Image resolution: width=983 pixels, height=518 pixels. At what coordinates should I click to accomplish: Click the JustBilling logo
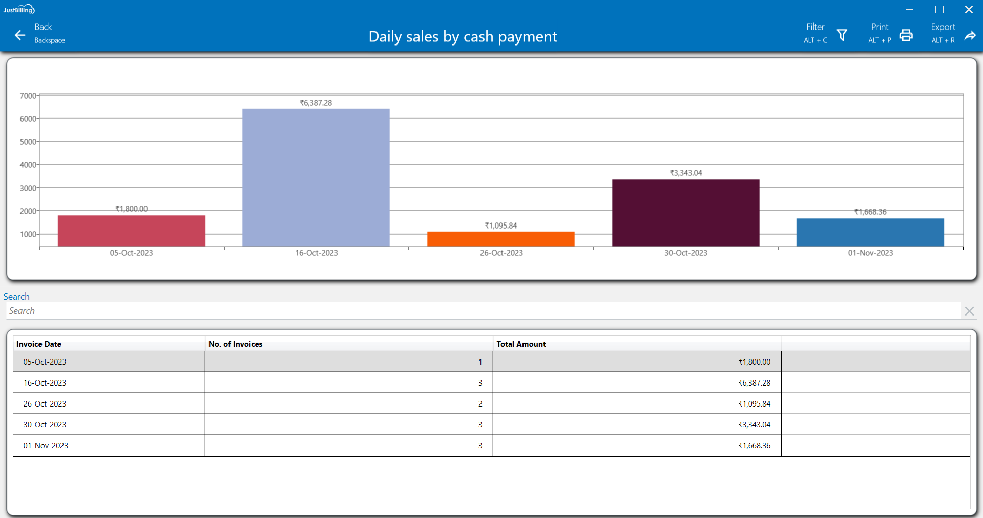[x=19, y=9]
